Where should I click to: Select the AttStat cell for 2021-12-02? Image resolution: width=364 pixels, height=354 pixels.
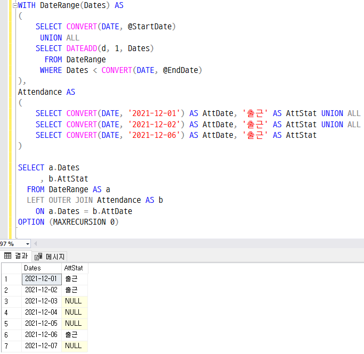coord(75,290)
